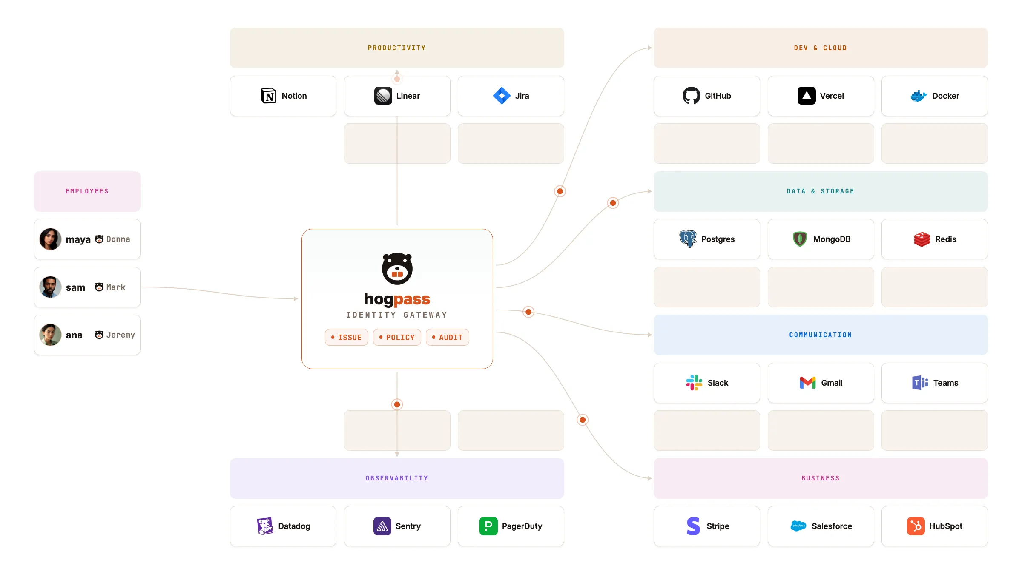Select the Docker whale icon

(x=919, y=96)
